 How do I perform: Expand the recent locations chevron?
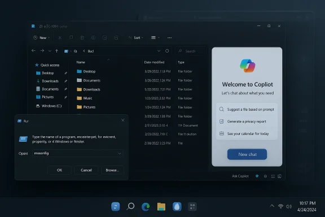[x=50, y=51]
